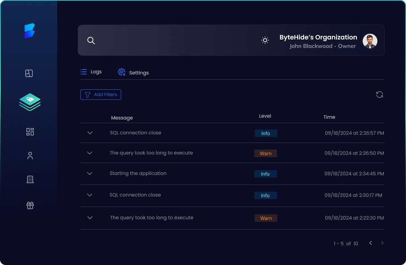Click the Add Filters button
Screen dimensions: 406x265
(101, 95)
